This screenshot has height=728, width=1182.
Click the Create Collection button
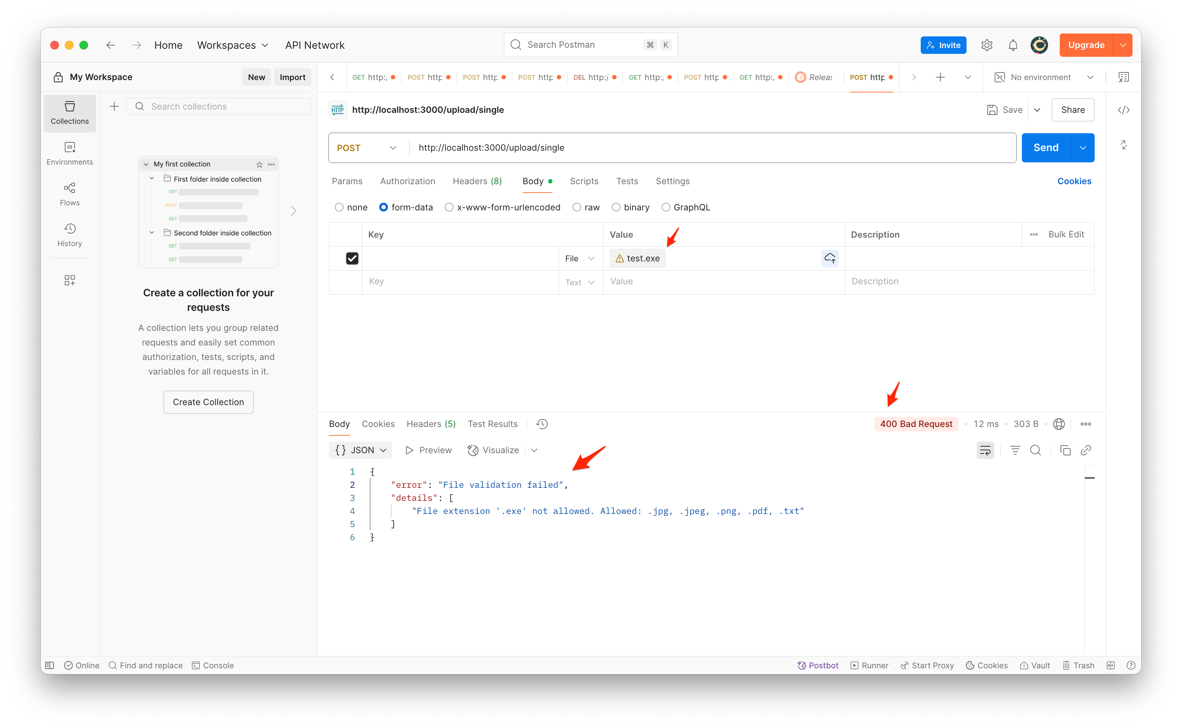click(208, 402)
